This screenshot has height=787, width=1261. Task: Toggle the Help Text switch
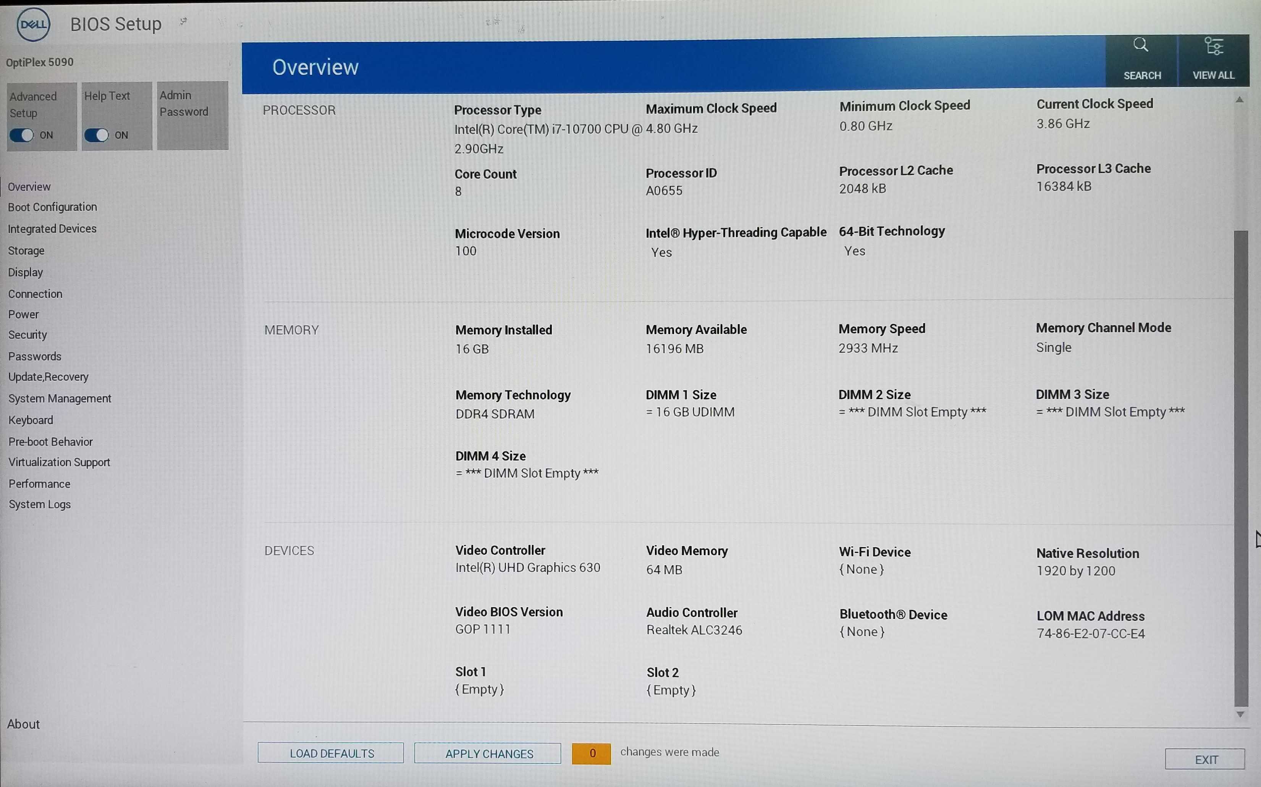(96, 135)
